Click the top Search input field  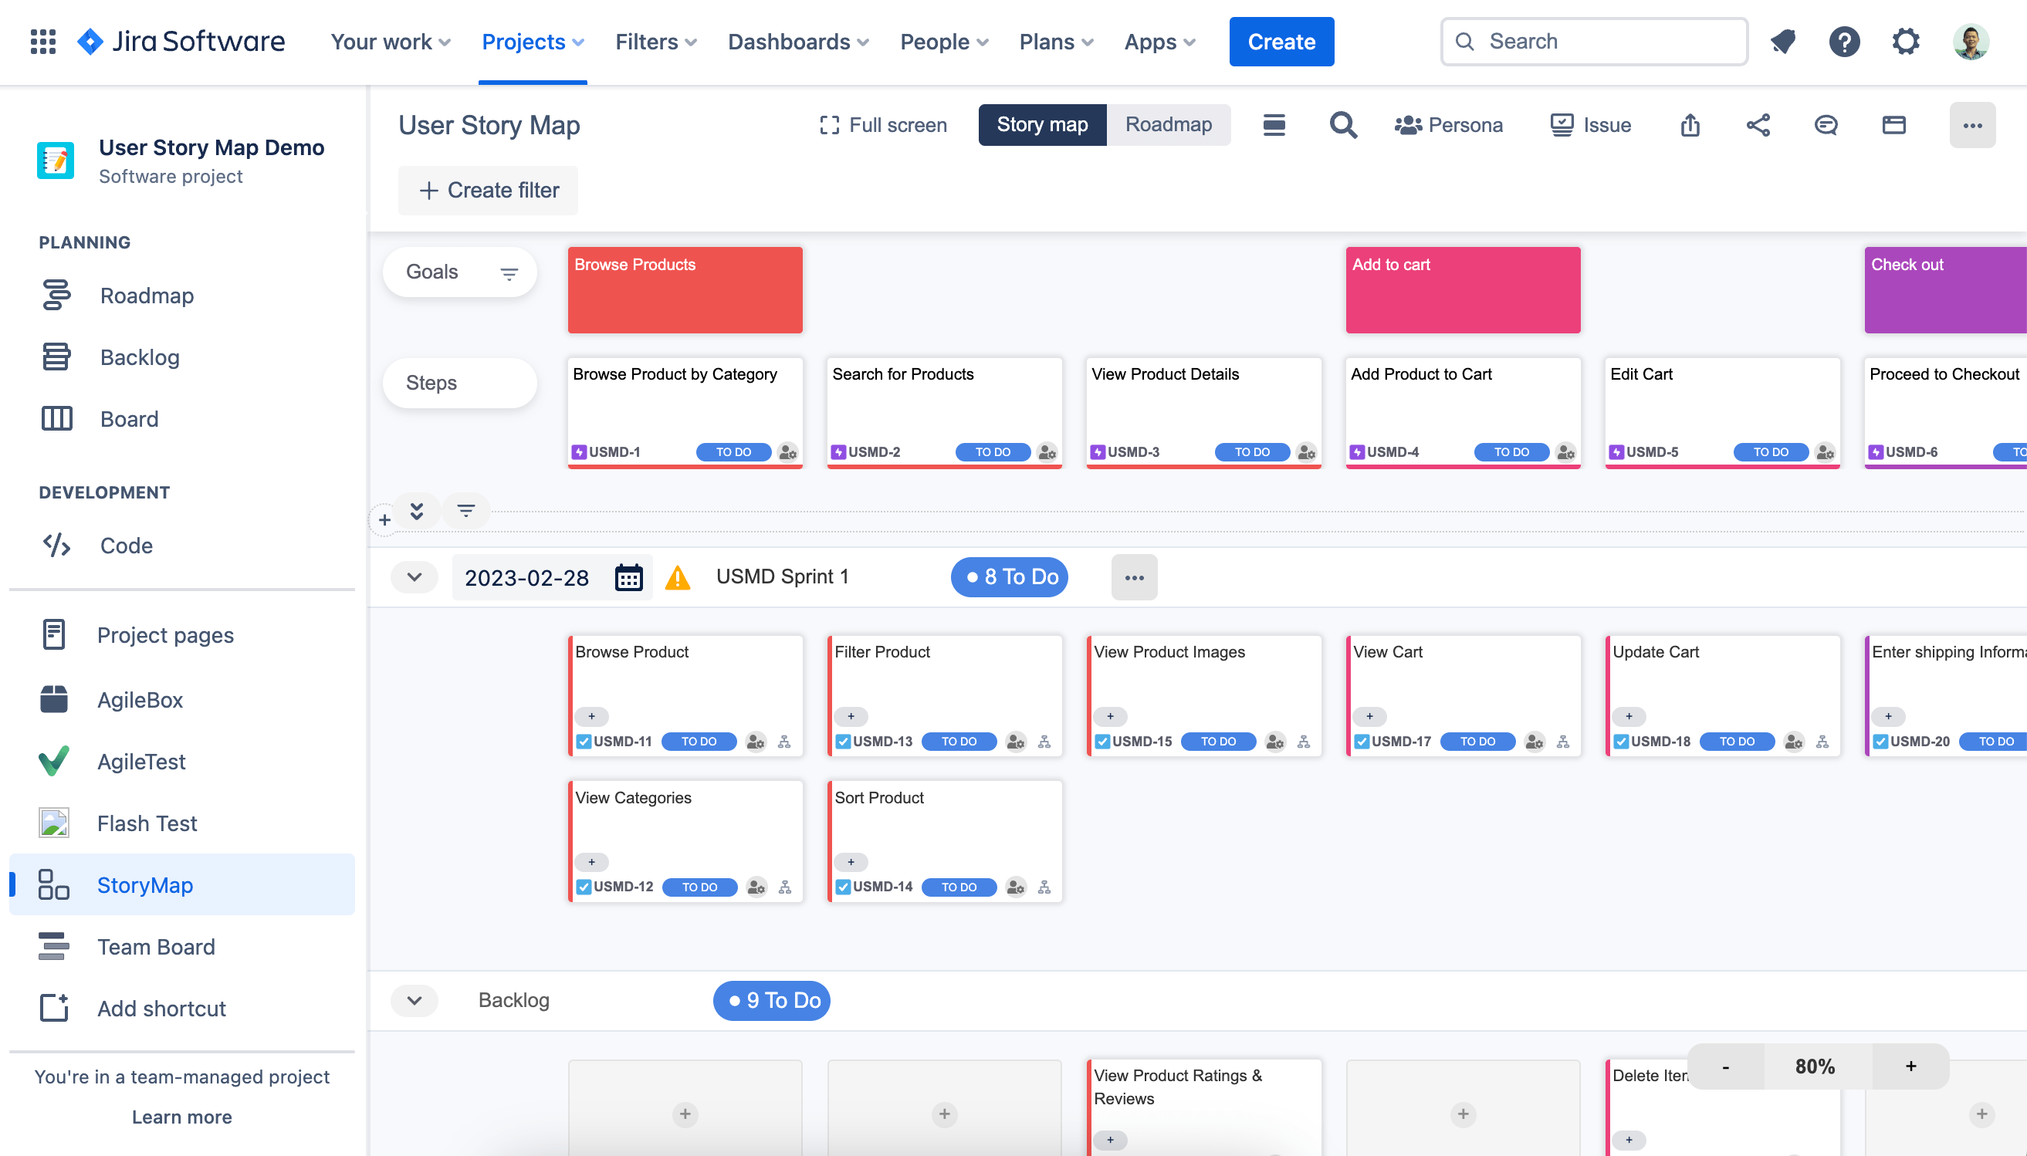[1592, 42]
